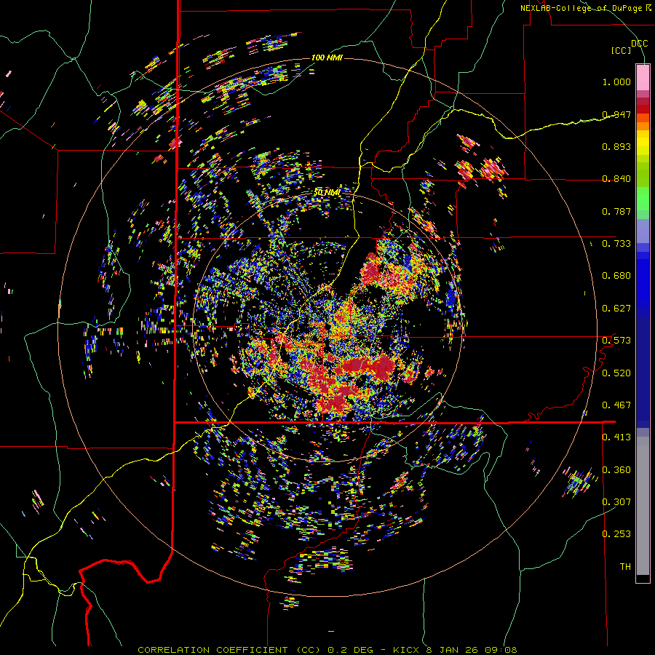Screen dimensions: 655x655
Task: Click the 0.467 legend value
Action: pyautogui.click(x=616, y=405)
